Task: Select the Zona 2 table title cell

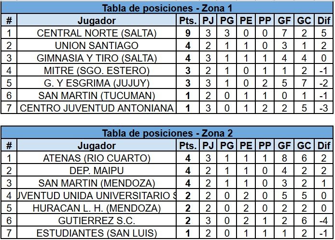Action: click(x=167, y=133)
